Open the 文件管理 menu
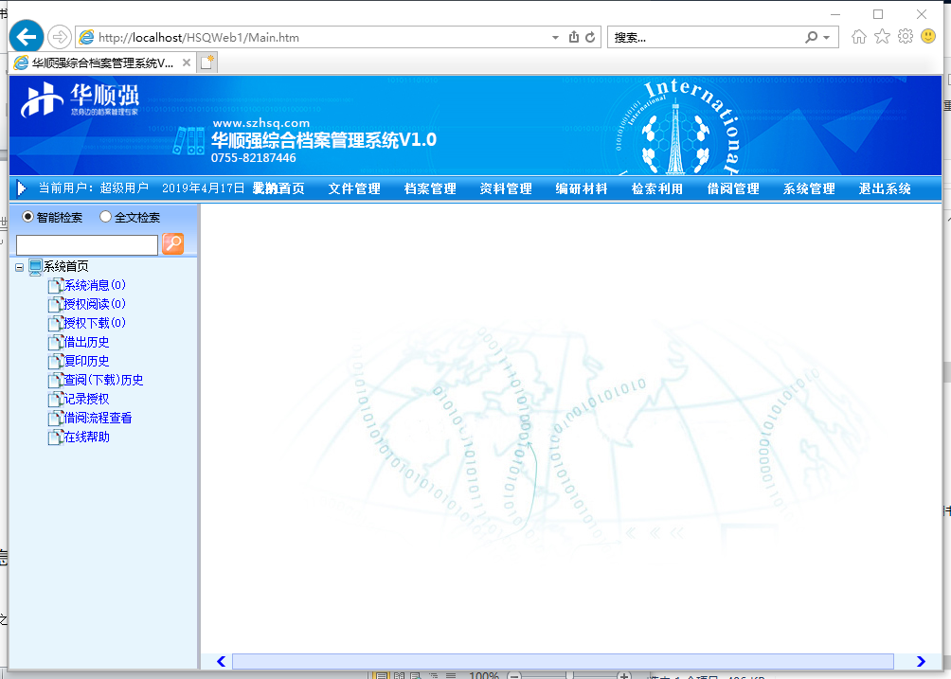 pyautogui.click(x=354, y=188)
